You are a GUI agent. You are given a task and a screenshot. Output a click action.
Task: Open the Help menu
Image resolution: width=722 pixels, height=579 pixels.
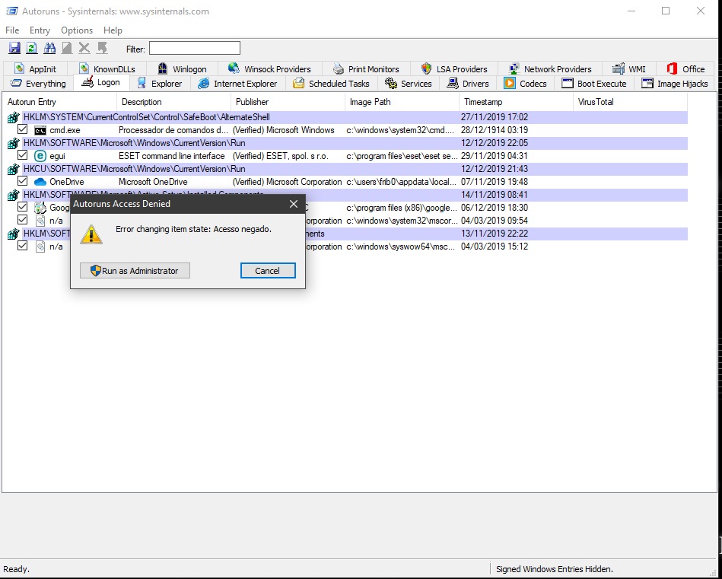113,30
